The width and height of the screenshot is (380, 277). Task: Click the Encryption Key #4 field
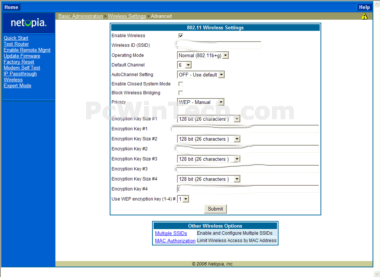pyautogui.click(x=248, y=189)
